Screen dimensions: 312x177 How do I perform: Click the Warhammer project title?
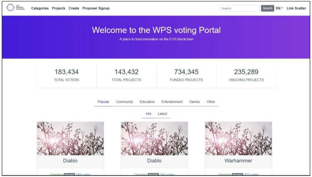pos(238,161)
